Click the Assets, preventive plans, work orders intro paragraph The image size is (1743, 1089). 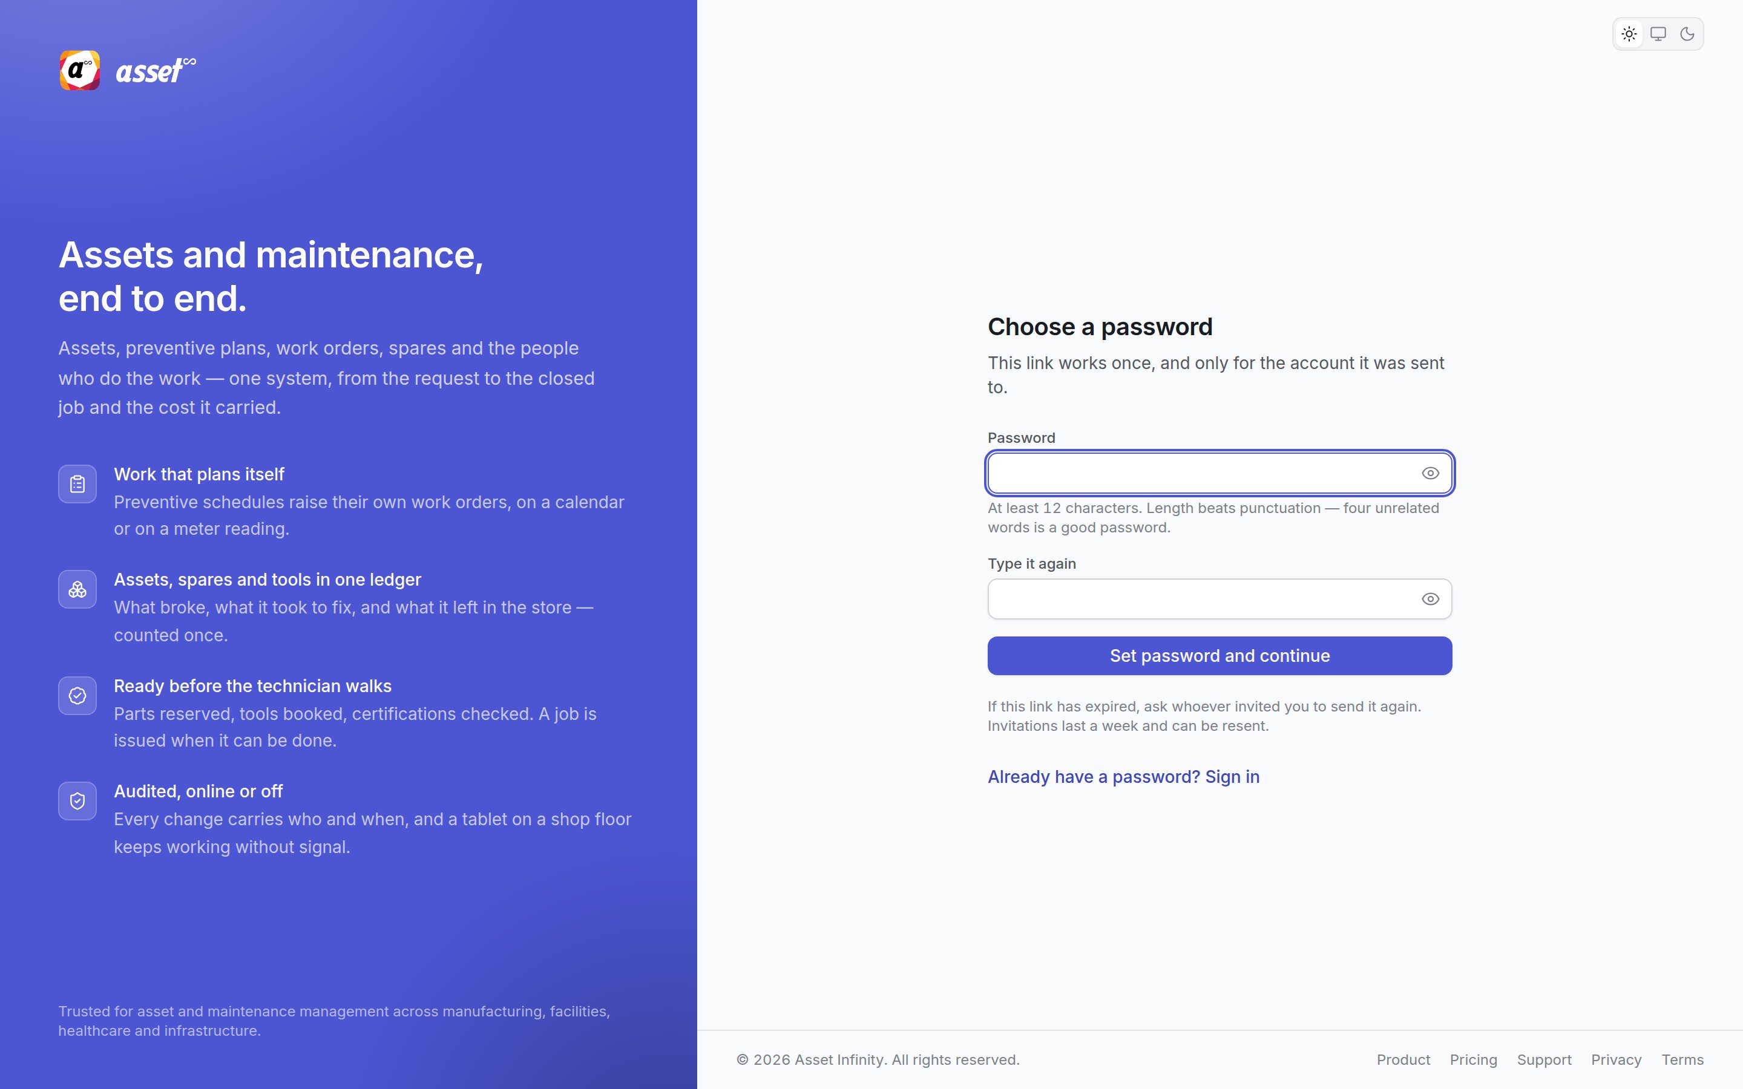point(326,378)
